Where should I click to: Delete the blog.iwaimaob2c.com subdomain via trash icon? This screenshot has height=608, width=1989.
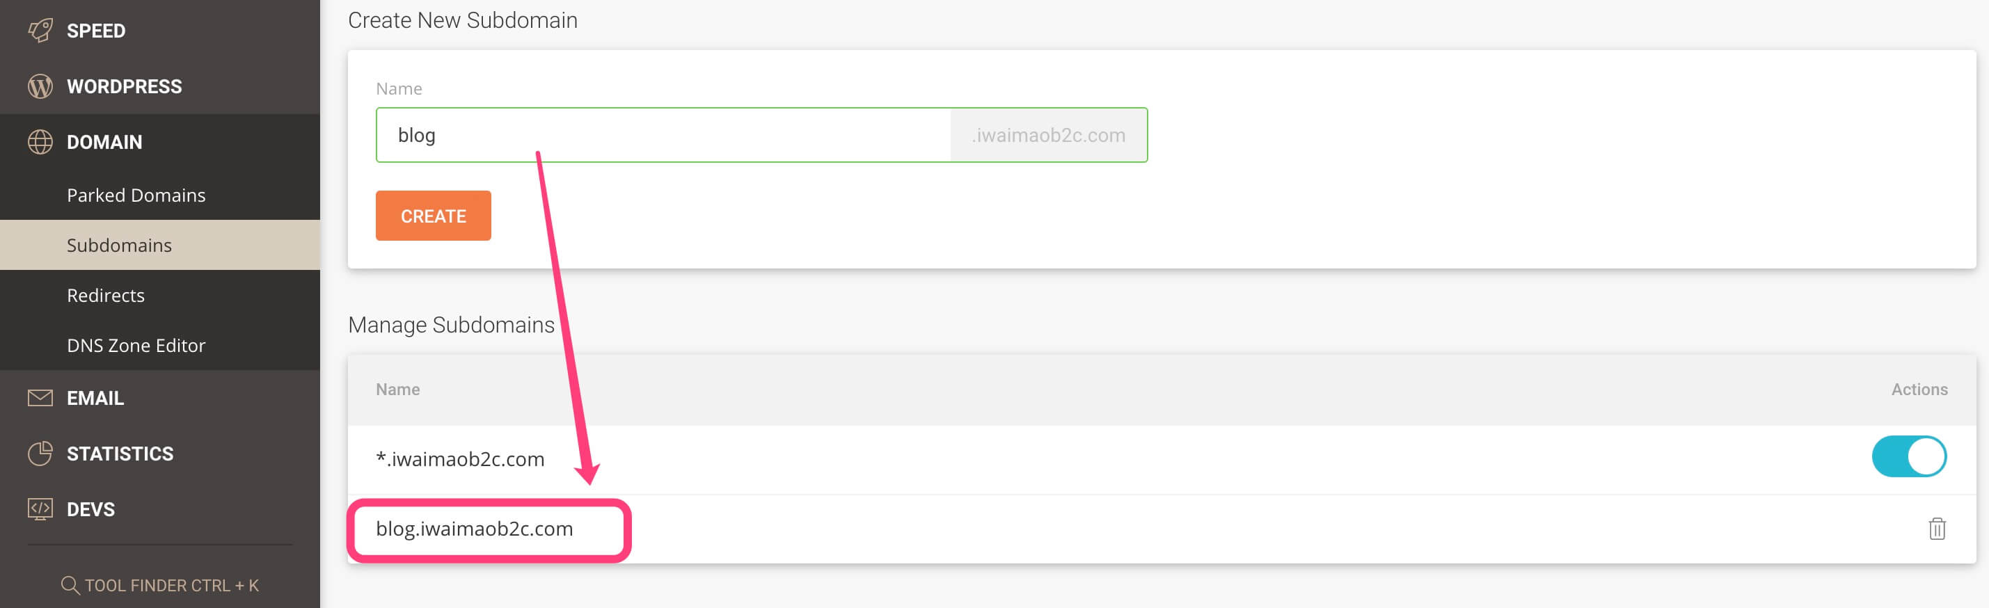coord(1937,529)
